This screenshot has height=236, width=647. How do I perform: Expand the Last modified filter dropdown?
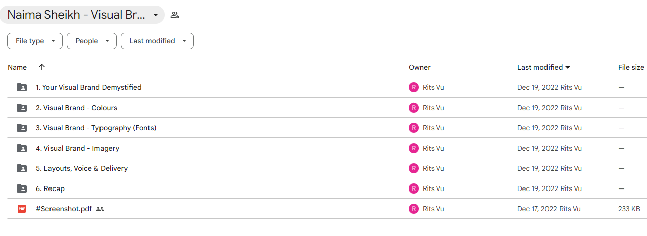click(x=157, y=41)
